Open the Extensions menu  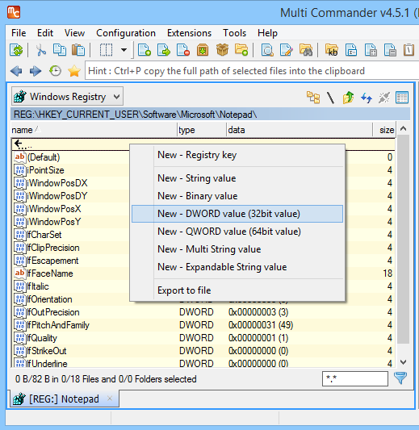point(190,33)
